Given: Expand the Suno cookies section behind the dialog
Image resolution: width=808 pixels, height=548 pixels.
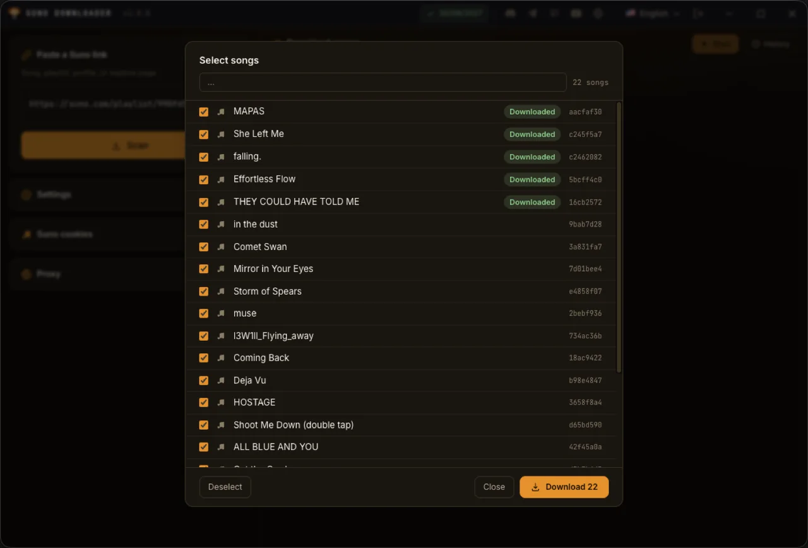Looking at the screenshot, I should click(98, 234).
